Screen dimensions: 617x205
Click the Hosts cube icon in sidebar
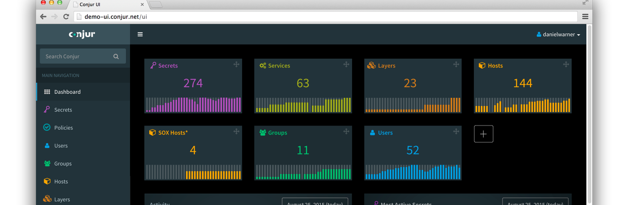(x=47, y=181)
